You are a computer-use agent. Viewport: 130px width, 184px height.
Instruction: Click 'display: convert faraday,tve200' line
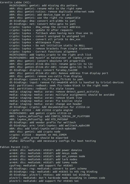tap(43, 70)
